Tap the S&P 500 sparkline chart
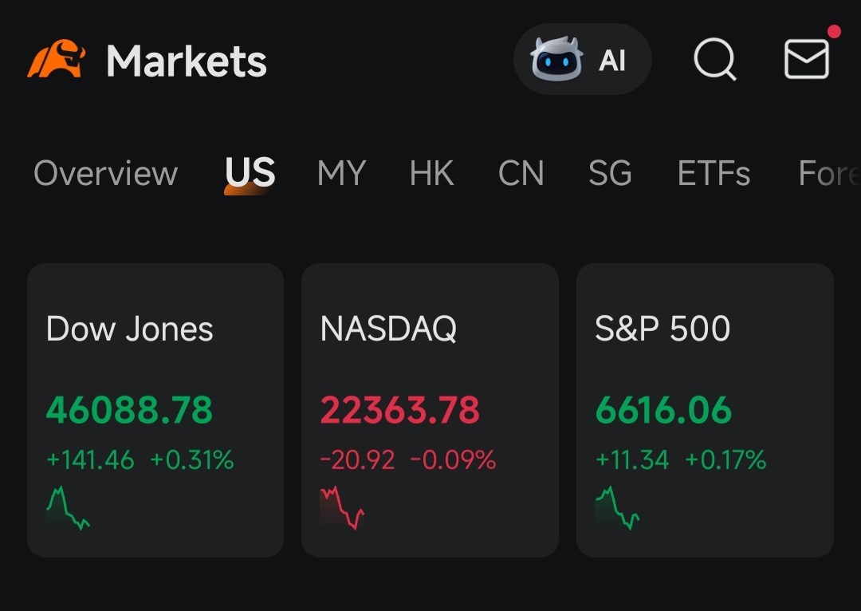 click(x=617, y=508)
